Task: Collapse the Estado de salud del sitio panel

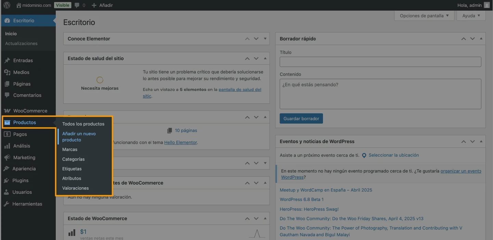Action: click(265, 59)
